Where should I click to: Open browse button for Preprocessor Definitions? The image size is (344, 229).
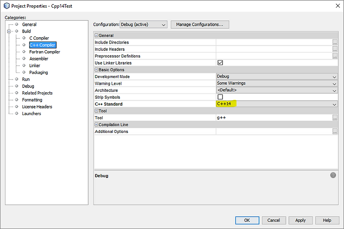pos(335,56)
